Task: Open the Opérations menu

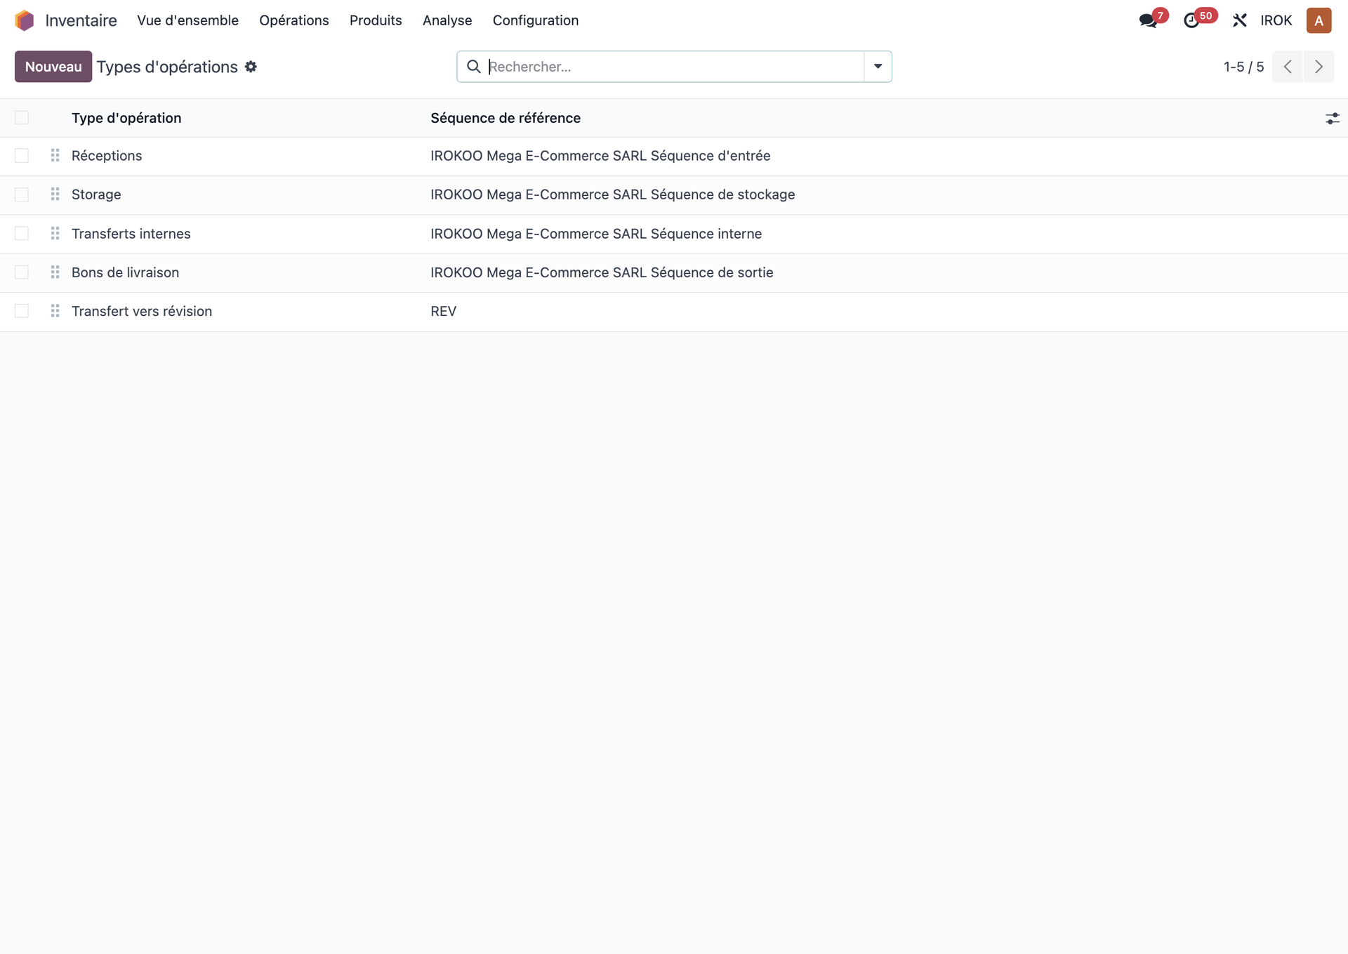Action: click(x=294, y=20)
